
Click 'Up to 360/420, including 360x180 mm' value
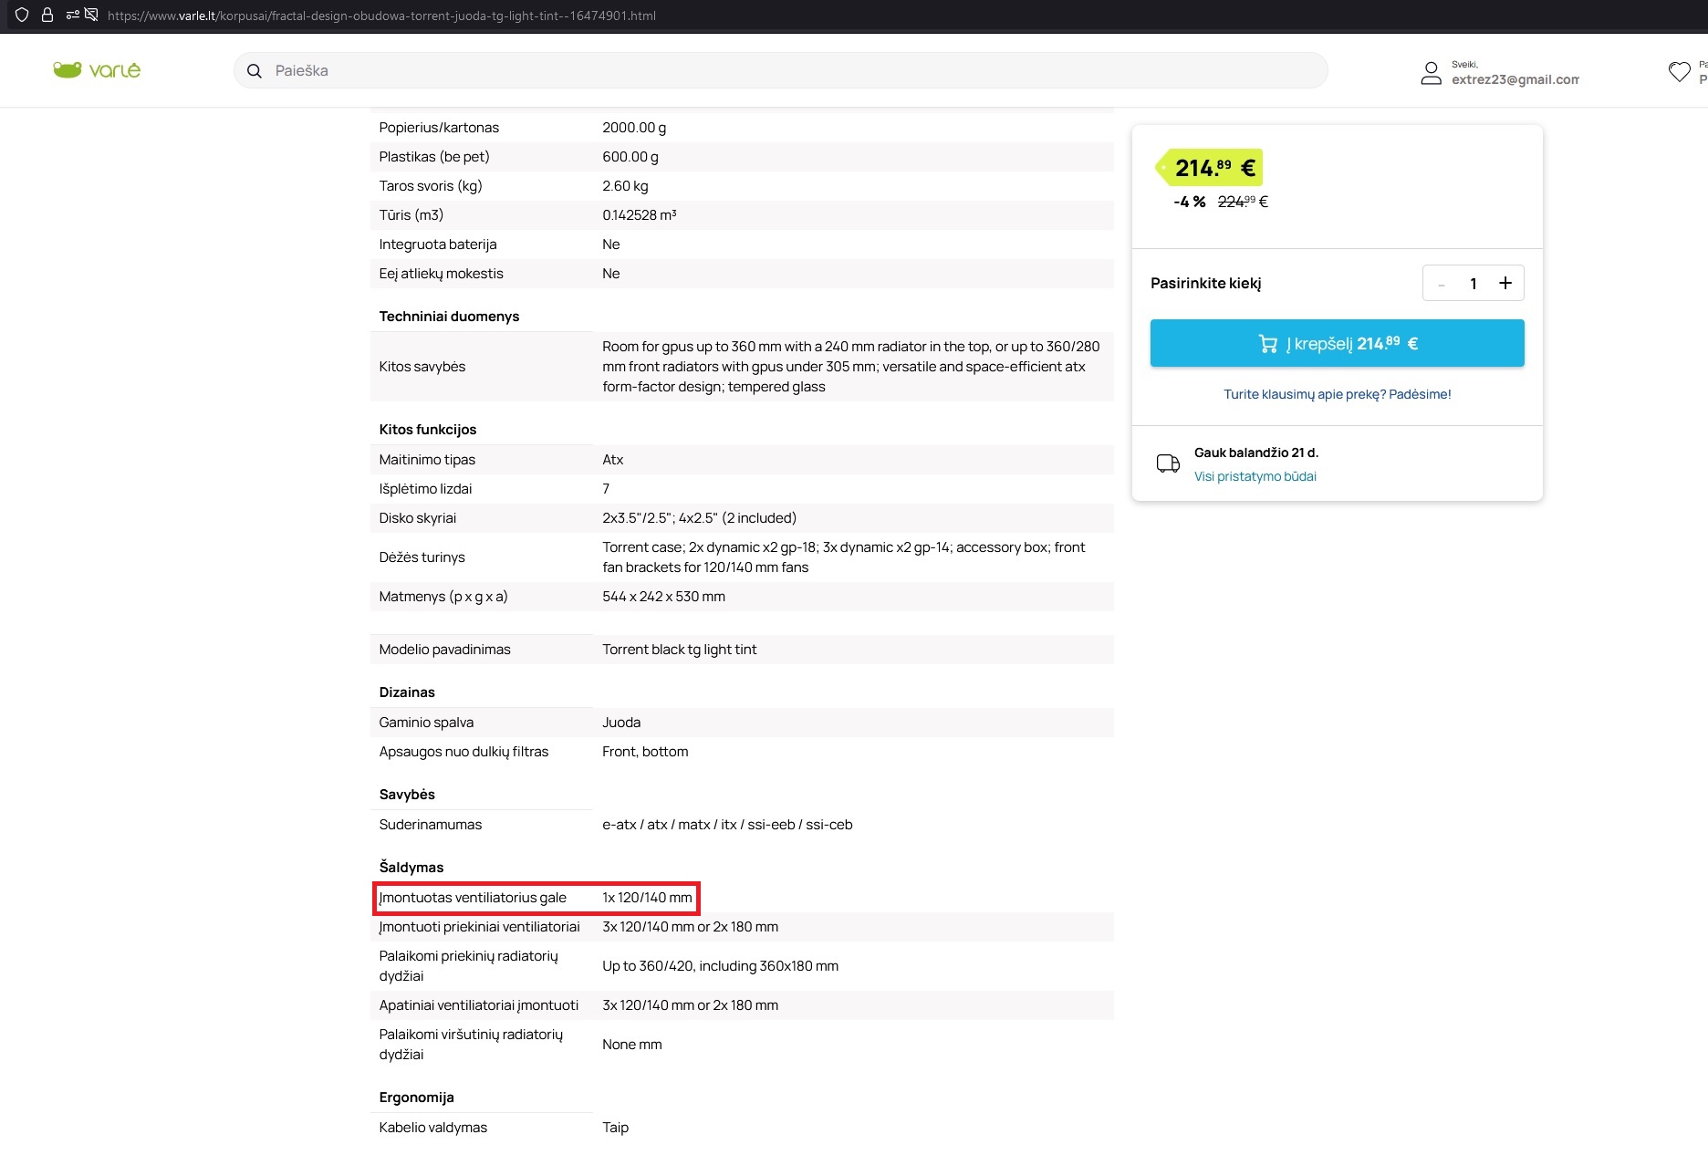(x=720, y=966)
